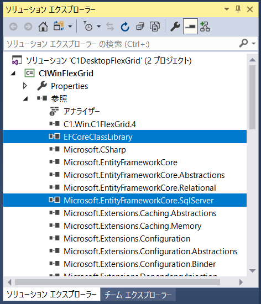The height and width of the screenshot is (304, 261).
Task: Click the reference icon beside EFCoreClassLibrary
Action: pyautogui.click(x=55, y=137)
